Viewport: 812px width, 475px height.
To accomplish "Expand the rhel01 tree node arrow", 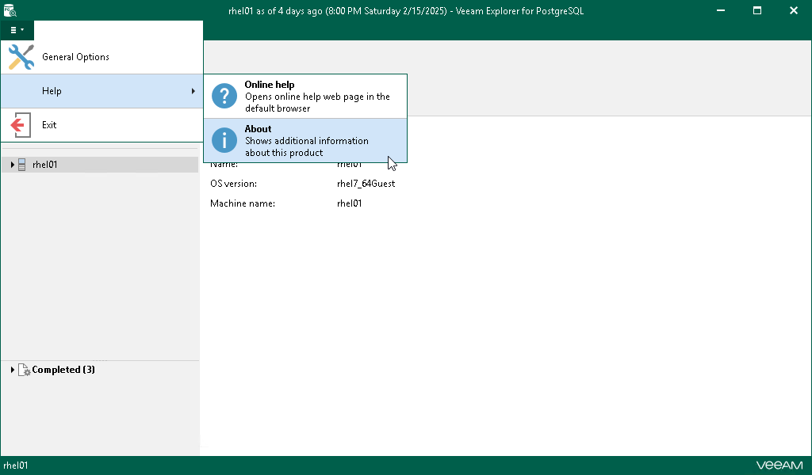I will pos(13,165).
